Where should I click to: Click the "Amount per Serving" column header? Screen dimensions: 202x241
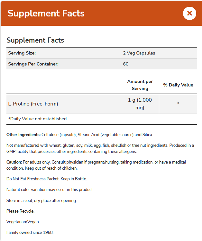tap(140, 85)
